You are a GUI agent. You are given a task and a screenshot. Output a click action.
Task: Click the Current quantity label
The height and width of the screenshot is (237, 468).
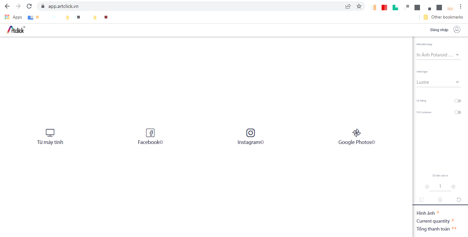433,221
